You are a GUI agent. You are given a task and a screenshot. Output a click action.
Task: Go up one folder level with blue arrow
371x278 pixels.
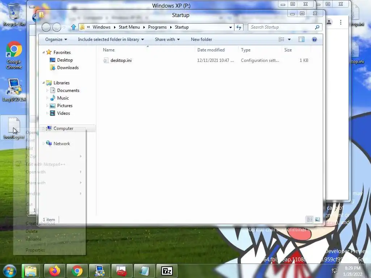(73, 28)
